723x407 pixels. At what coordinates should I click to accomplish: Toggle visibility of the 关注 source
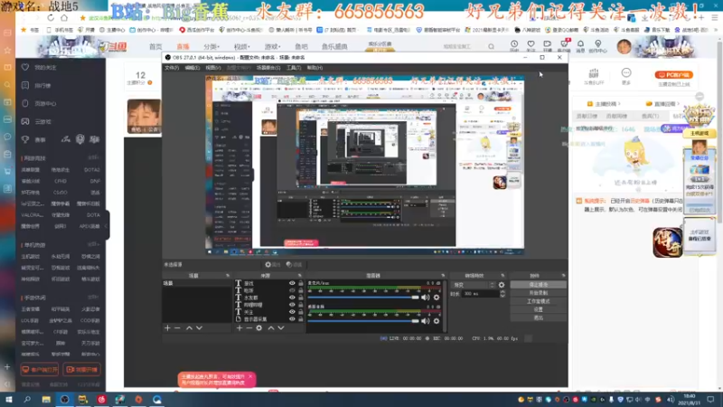point(292,312)
